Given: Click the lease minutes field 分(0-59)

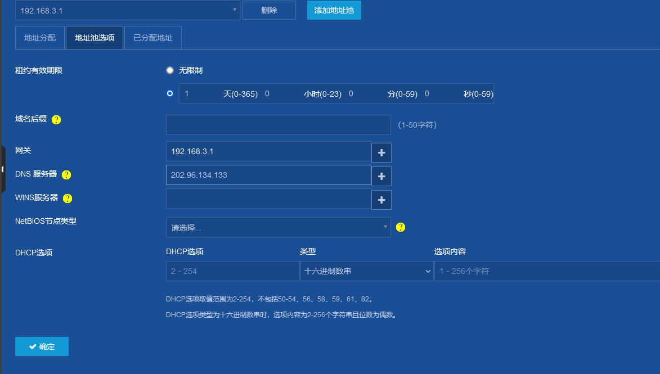Looking at the screenshot, I should [366, 93].
